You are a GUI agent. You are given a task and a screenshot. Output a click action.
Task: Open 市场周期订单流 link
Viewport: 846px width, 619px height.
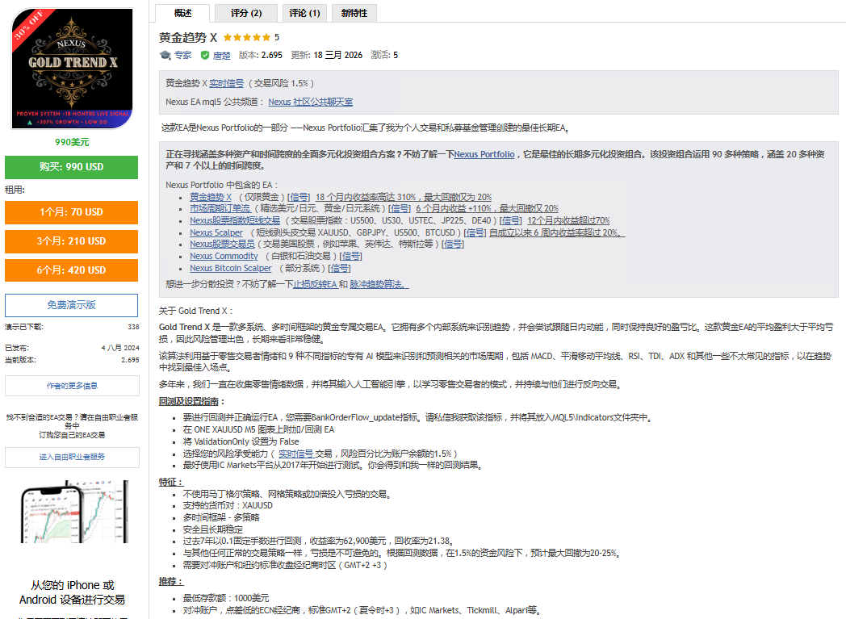pyautogui.click(x=220, y=208)
